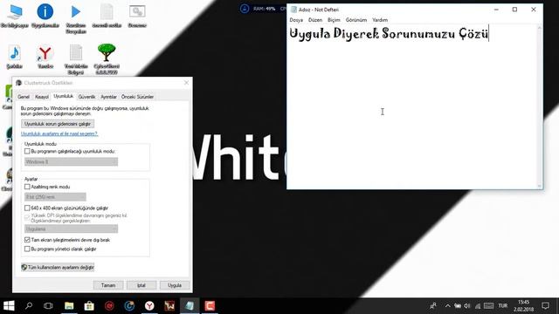Switch to Notepad via its taskbar icon

(x=190, y=306)
